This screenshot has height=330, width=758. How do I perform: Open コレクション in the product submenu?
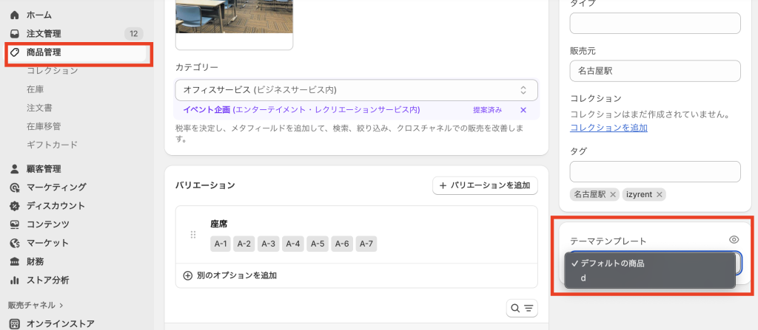(x=52, y=71)
